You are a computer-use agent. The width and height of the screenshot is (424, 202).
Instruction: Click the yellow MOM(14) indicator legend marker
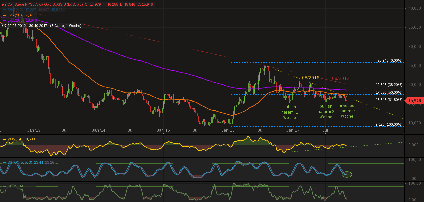pyautogui.click(x=4, y=138)
